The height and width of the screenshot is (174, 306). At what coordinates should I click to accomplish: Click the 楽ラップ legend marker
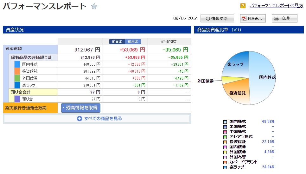point(225,167)
